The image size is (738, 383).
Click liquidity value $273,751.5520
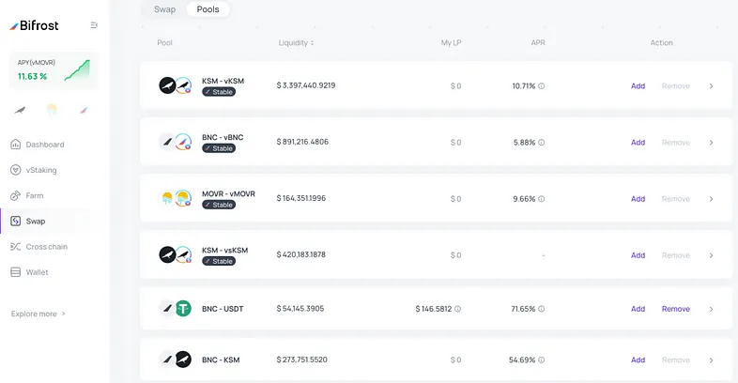[x=302, y=360]
